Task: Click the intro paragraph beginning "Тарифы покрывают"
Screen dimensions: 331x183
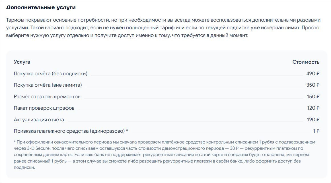Action: 163,28
